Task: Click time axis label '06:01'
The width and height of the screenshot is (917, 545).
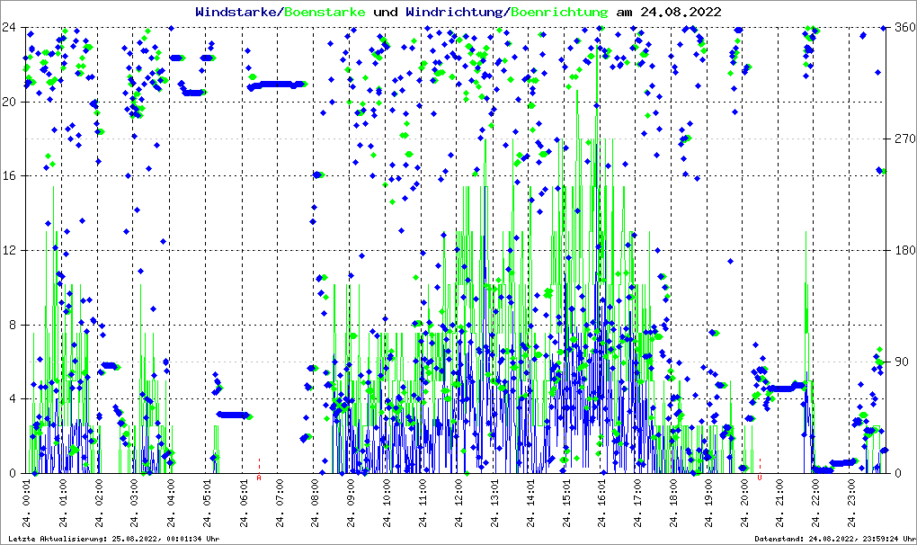Action: (244, 494)
